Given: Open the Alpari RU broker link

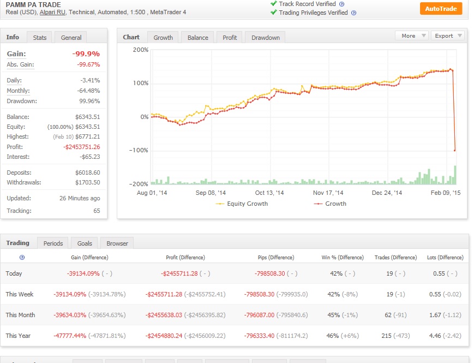Looking at the screenshot, I should coord(52,12).
